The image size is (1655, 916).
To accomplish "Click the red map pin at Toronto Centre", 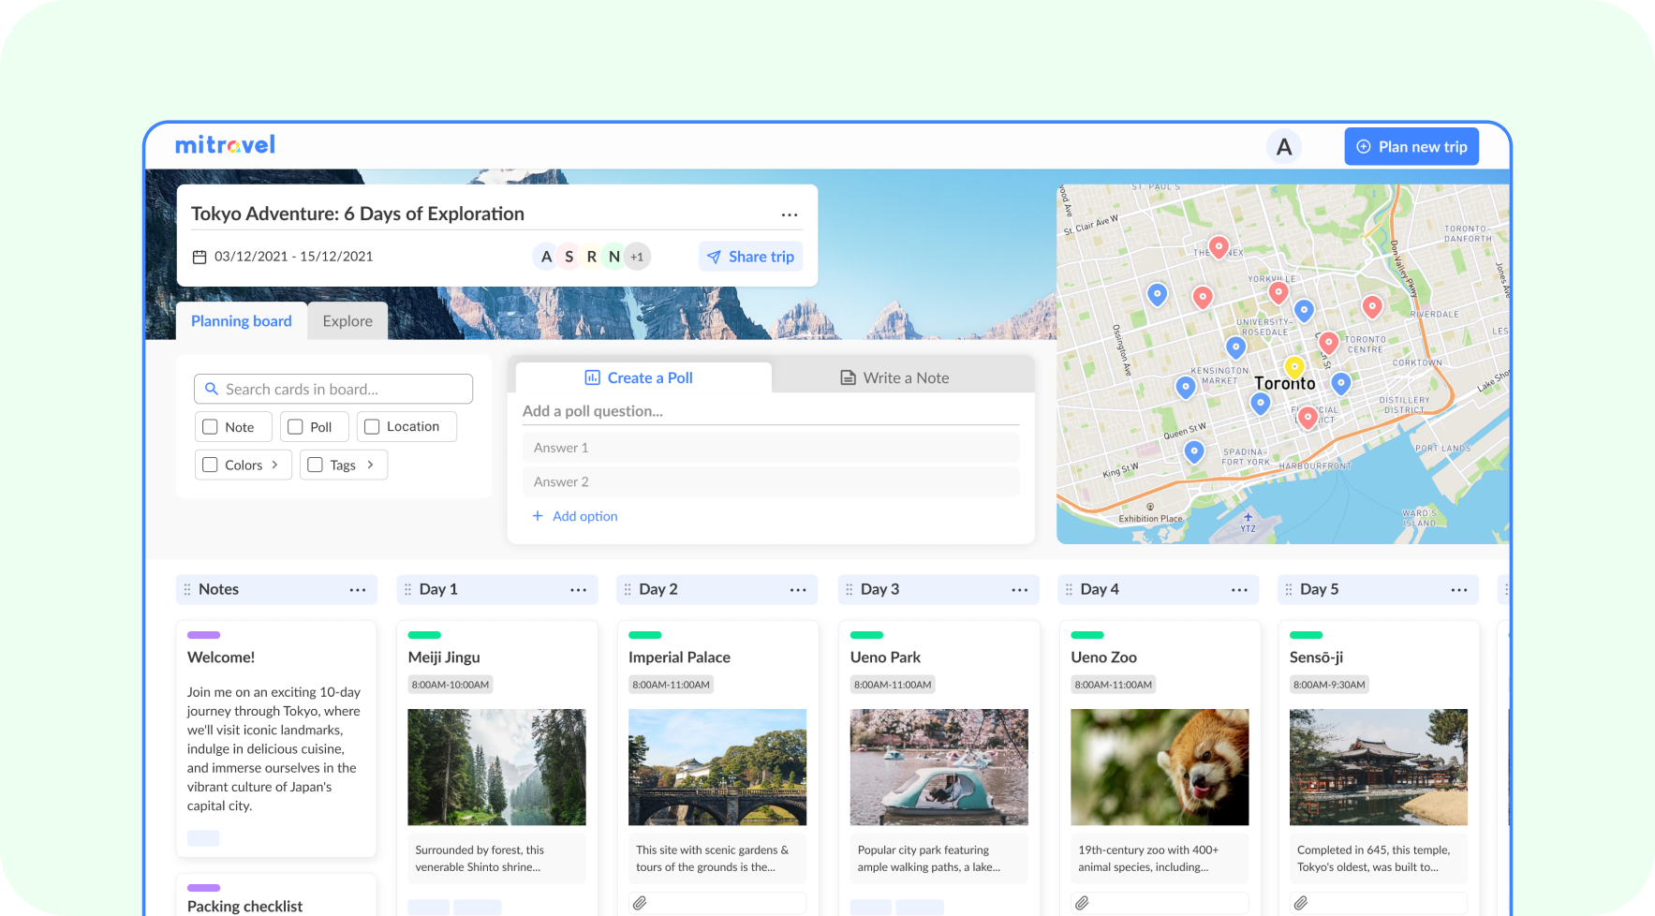I will [x=1328, y=343].
